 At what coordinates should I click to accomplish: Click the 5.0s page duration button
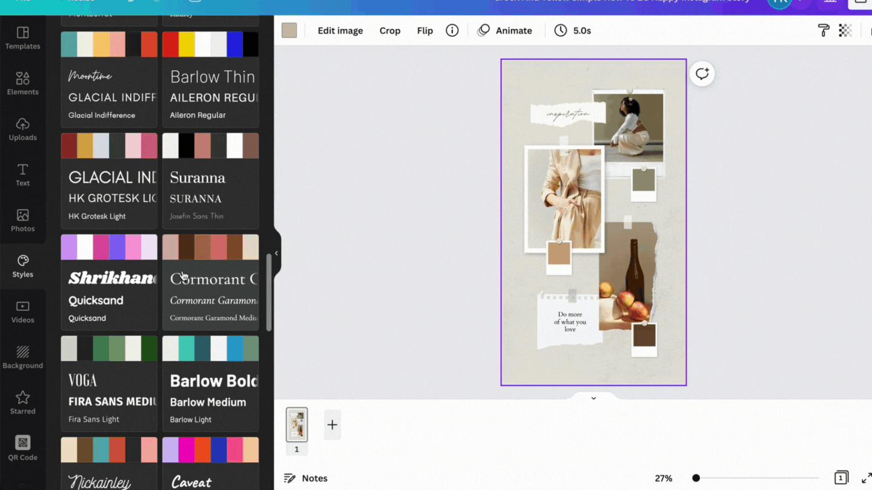573,30
